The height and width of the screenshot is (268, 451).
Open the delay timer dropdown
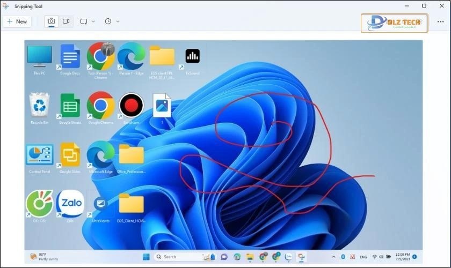[112, 21]
